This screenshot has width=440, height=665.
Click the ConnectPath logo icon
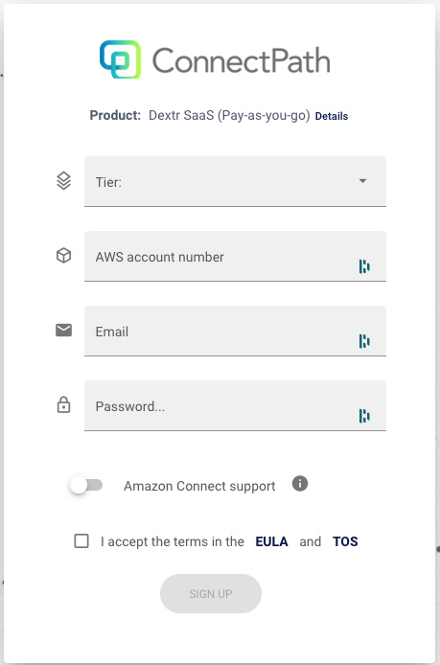coord(120,59)
